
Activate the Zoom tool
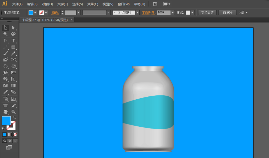point(13,112)
